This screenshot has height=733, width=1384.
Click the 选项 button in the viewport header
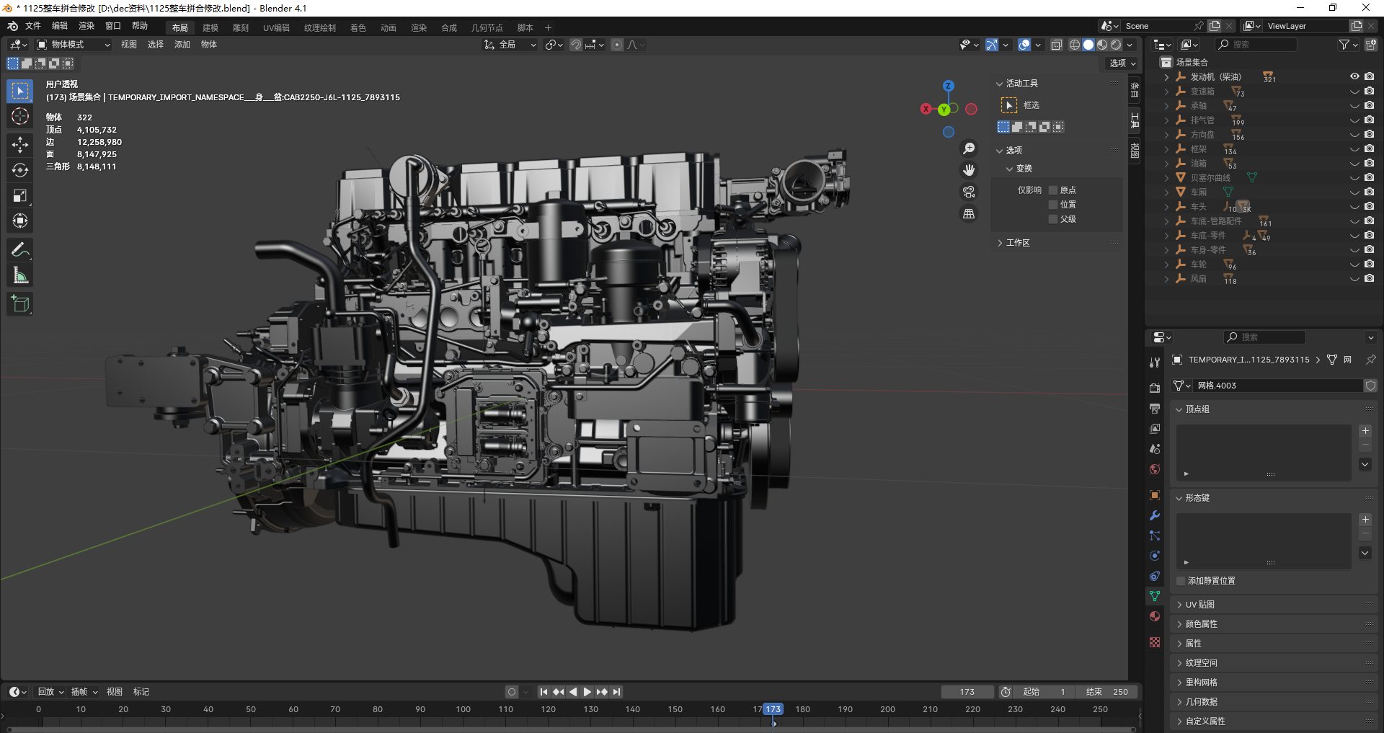tap(1122, 63)
